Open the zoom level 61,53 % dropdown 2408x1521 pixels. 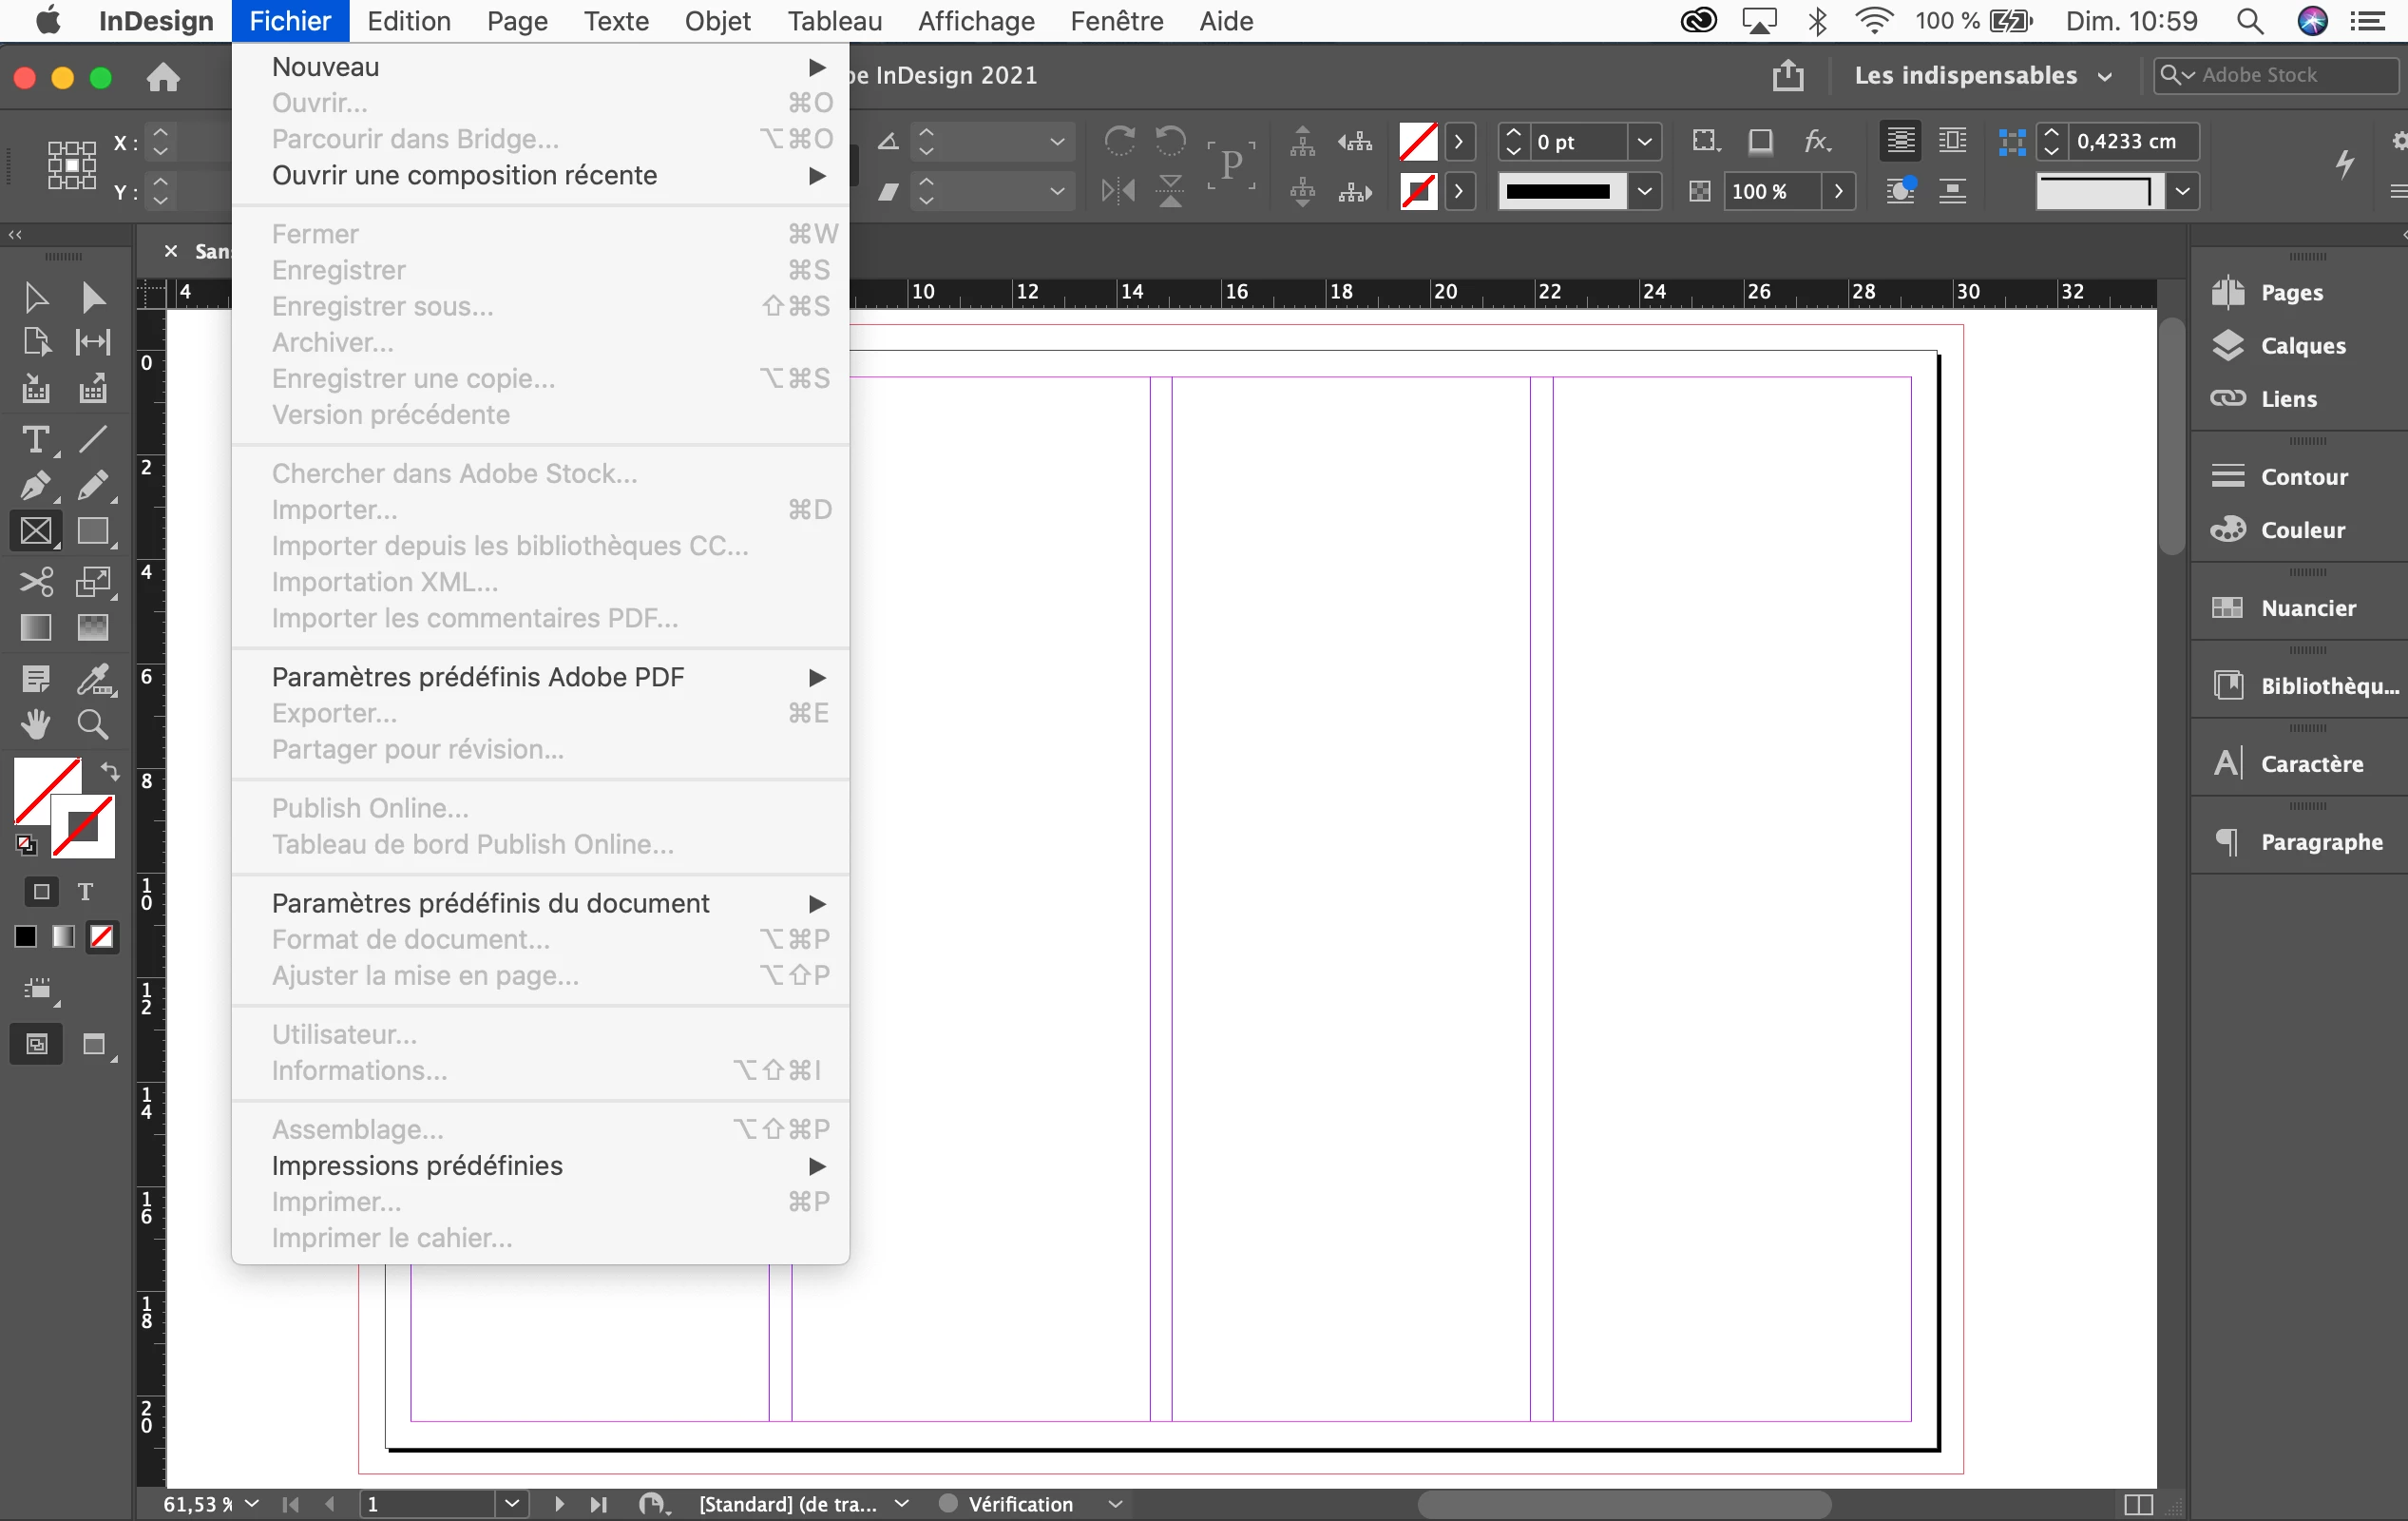[252, 1503]
